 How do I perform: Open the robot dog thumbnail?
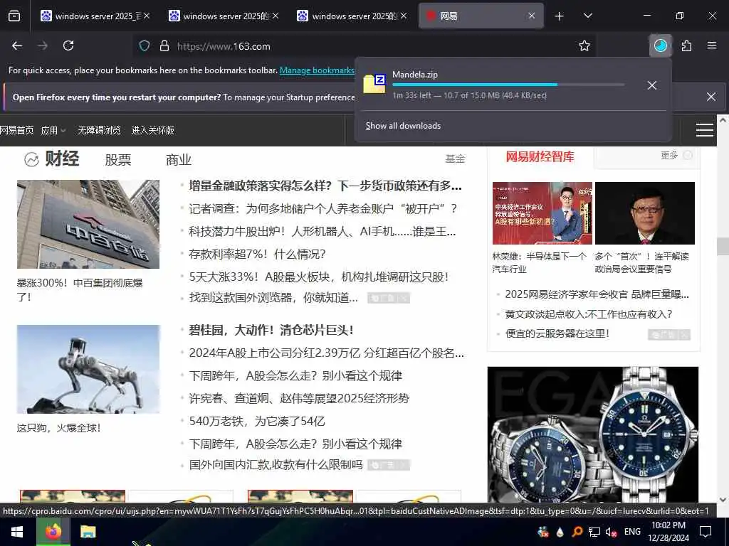[x=88, y=369]
